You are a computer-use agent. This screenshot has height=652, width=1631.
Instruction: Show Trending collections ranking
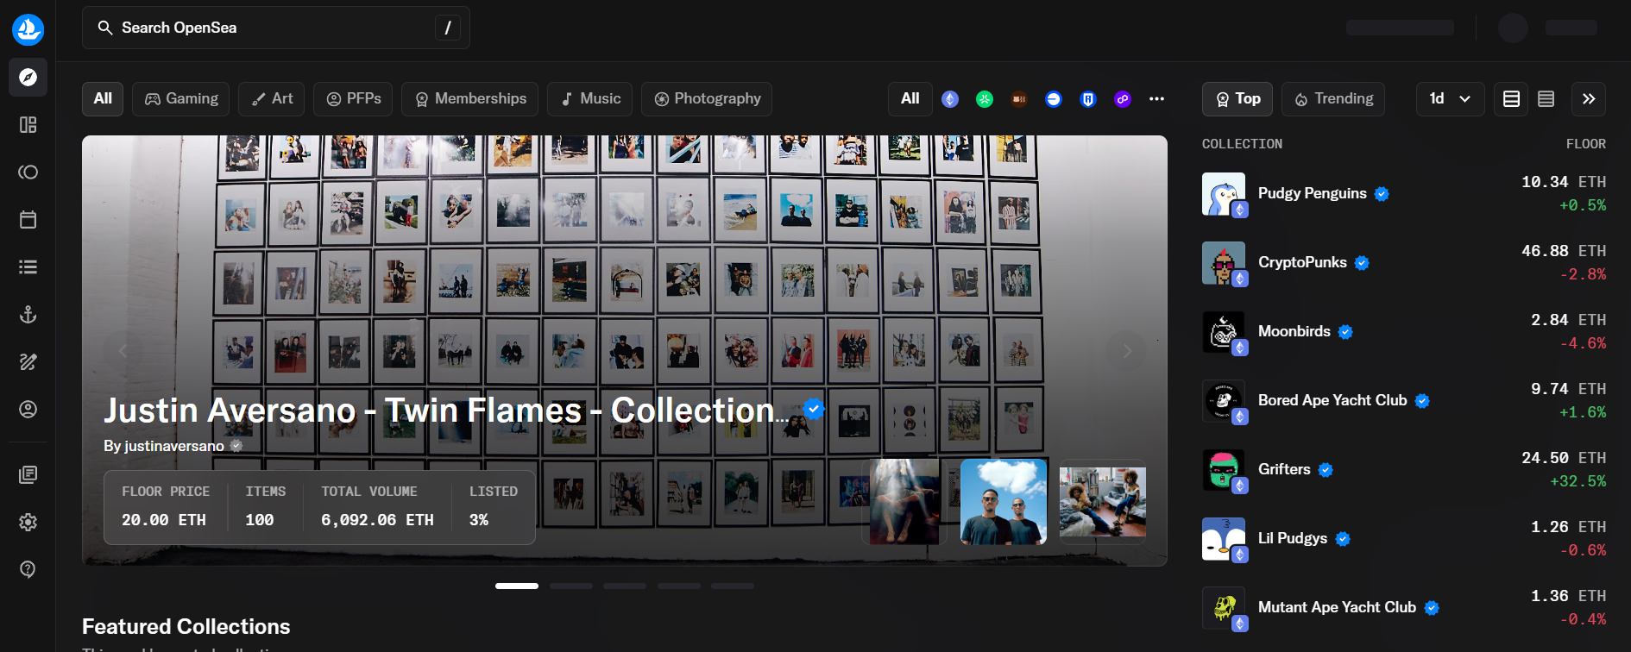click(1333, 99)
